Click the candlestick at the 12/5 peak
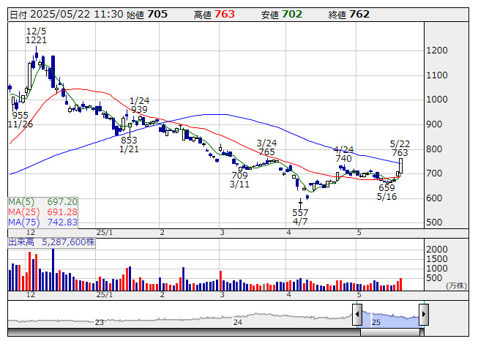The height and width of the screenshot is (344, 478). coord(37,55)
